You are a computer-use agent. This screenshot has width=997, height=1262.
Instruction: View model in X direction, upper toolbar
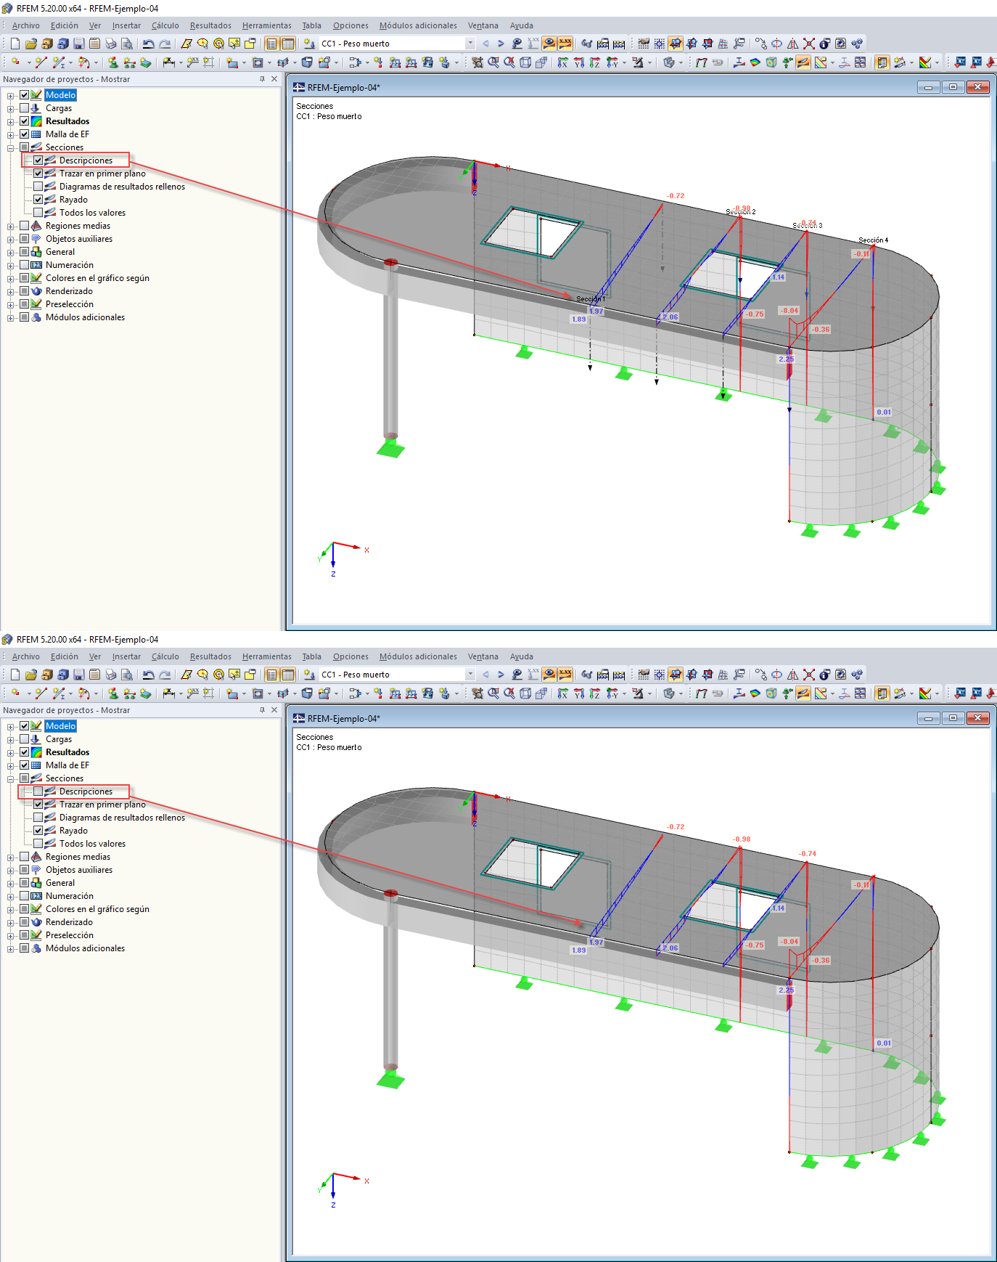562,62
